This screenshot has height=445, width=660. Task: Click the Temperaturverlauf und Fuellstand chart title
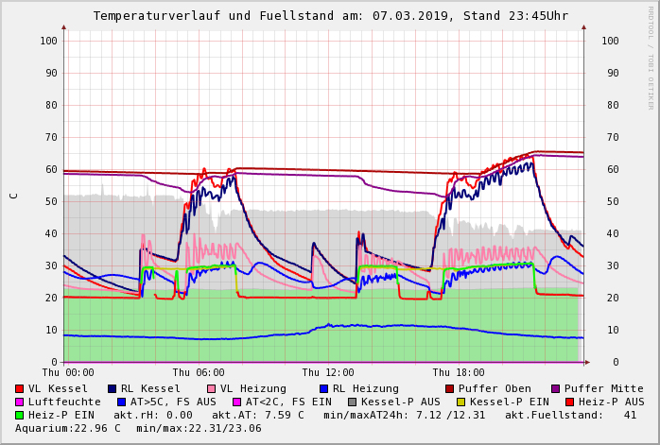pos(330,16)
